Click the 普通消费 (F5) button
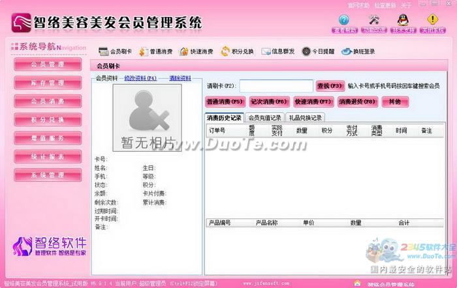 coord(225,102)
